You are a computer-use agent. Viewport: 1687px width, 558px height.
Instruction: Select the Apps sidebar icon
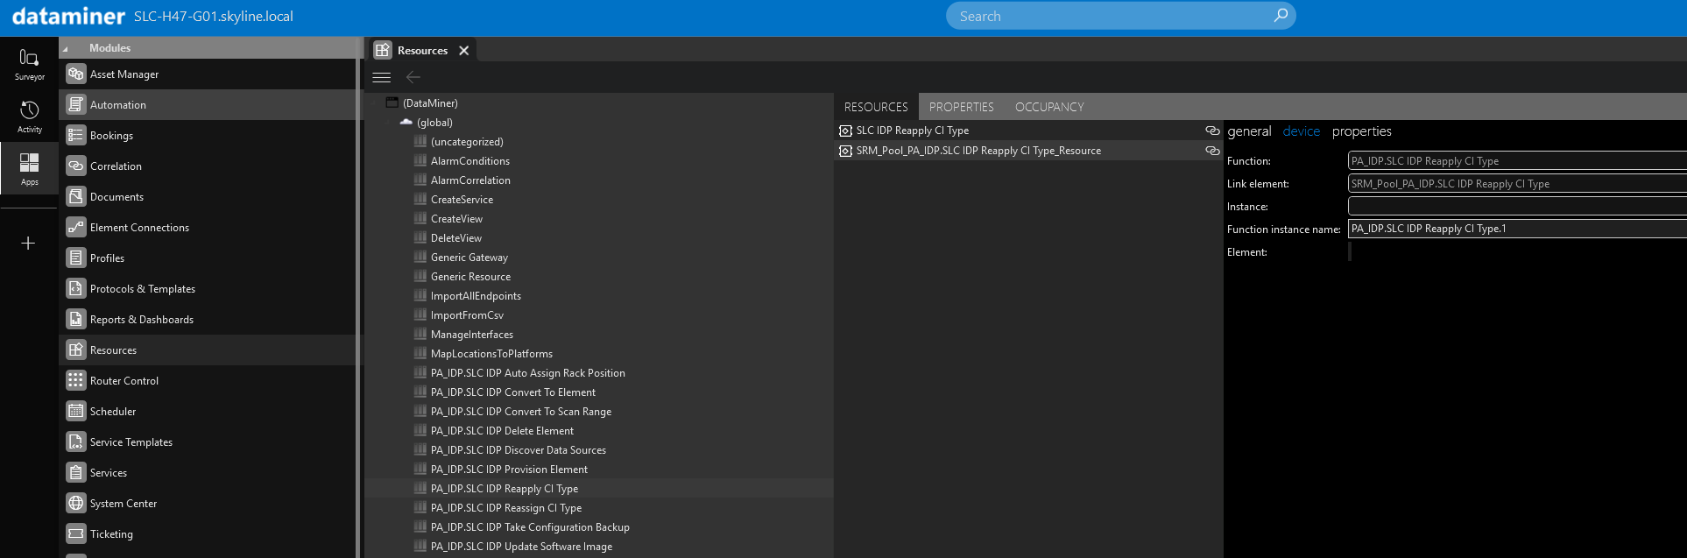29,169
